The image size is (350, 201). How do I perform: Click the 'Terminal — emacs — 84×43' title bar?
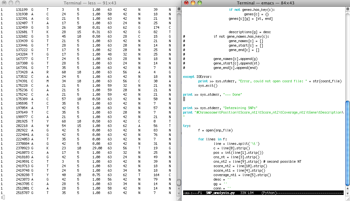point(265,3)
